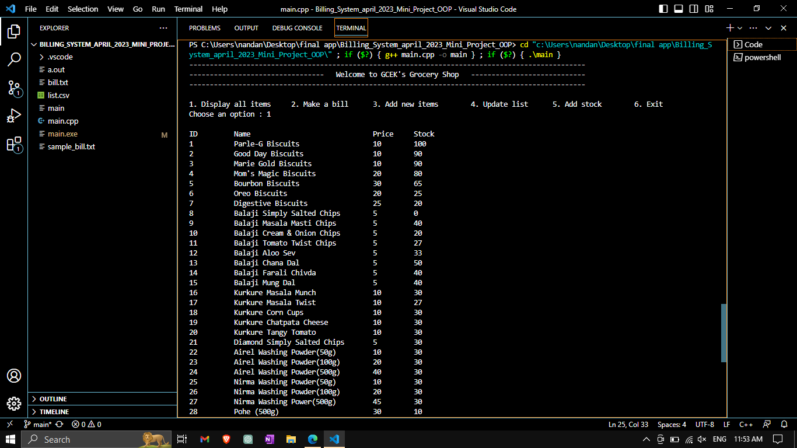This screenshot has width=797, height=448.
Task: Open terminal More Actions via the ellipsis icon
Action: click(x=753, y=27)
